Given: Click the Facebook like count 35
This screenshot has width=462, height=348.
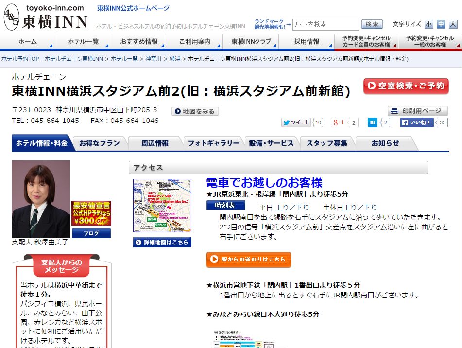Looking at the screenshot, I should coord(442,122).
